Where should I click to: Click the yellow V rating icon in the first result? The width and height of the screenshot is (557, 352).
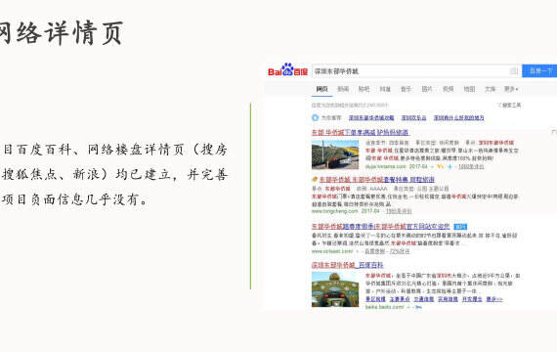click(x=440, y=166)
